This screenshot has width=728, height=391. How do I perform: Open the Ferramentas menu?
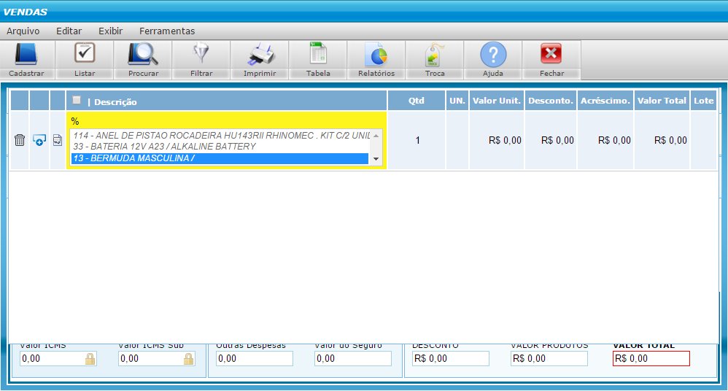pyautogui.click(x=167, y=31)
